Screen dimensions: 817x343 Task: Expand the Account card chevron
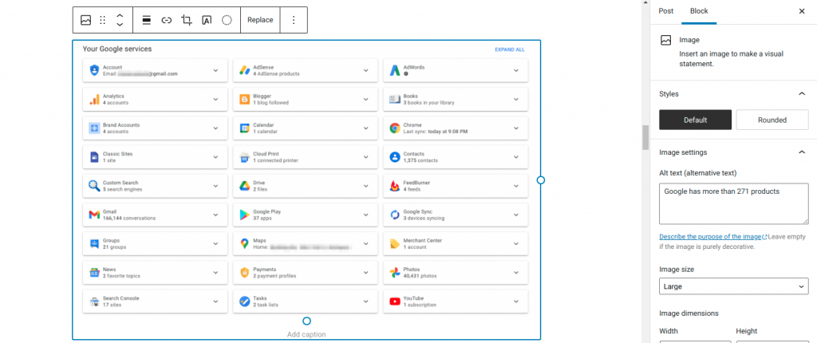(215, 70)
